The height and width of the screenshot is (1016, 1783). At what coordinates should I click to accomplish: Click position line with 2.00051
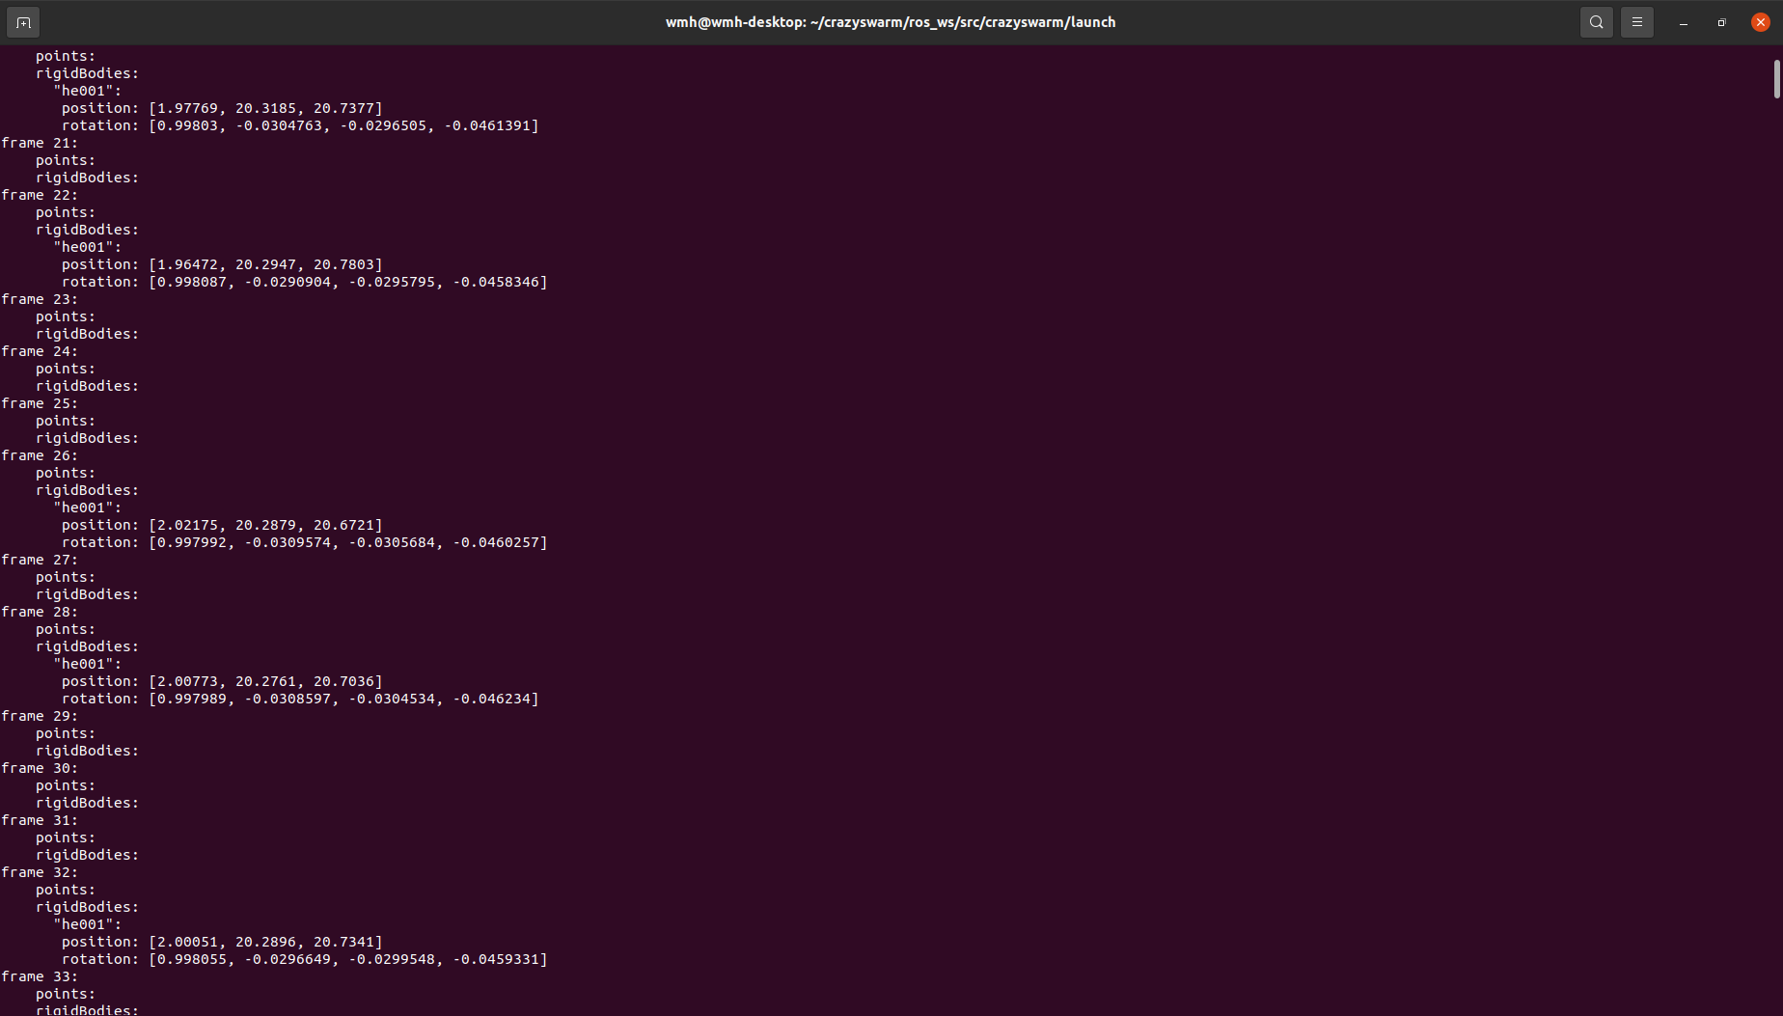(x=222, y=942)
